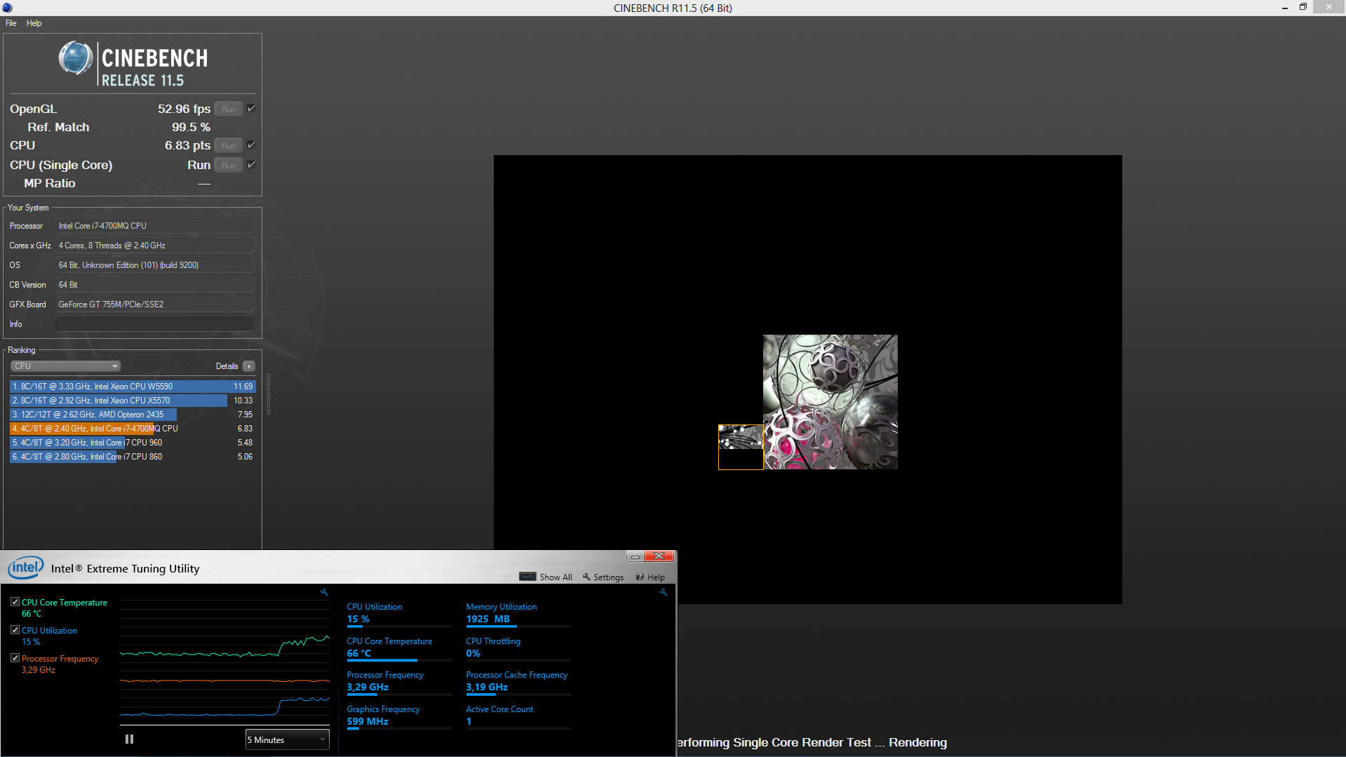Click the CPU Utilization 15 % monitor

[x=398, y=614]
